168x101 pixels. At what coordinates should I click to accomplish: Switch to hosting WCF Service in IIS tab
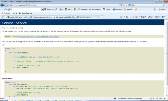[x=18, y=17]
